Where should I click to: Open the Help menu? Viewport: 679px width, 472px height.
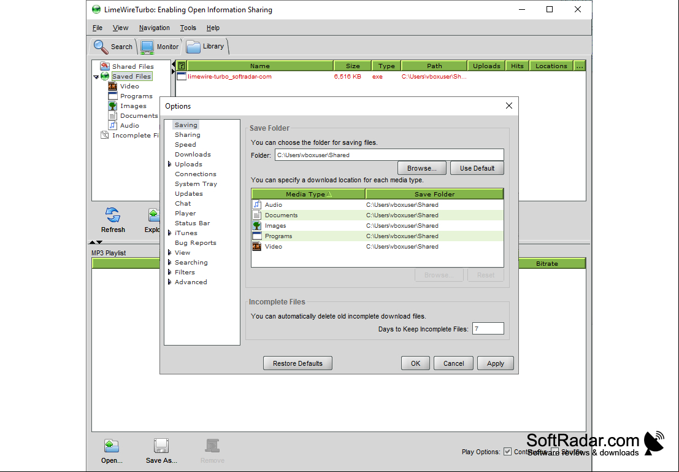[x=213, y=28]
